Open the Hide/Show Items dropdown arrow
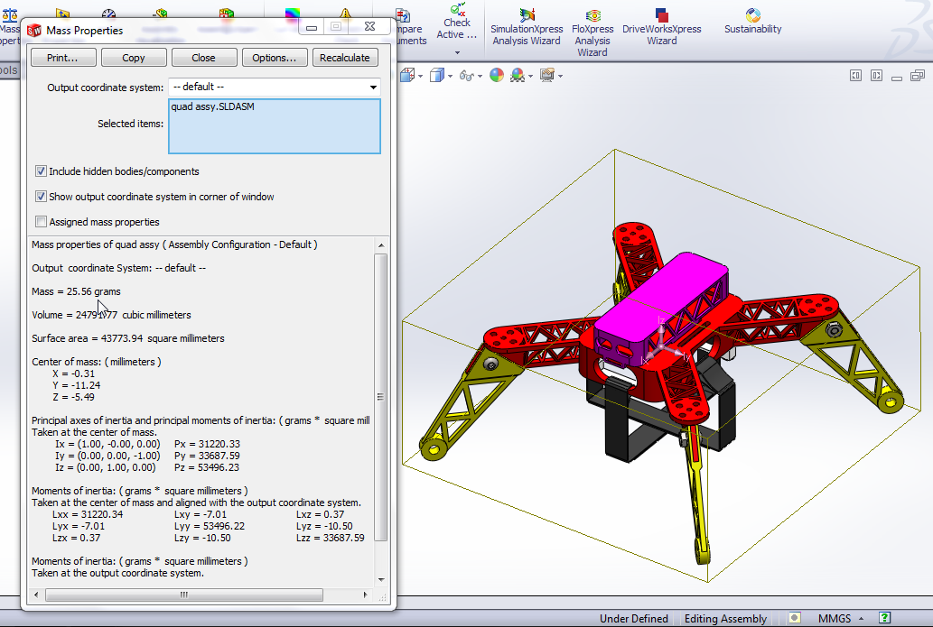 coord(480,76)
